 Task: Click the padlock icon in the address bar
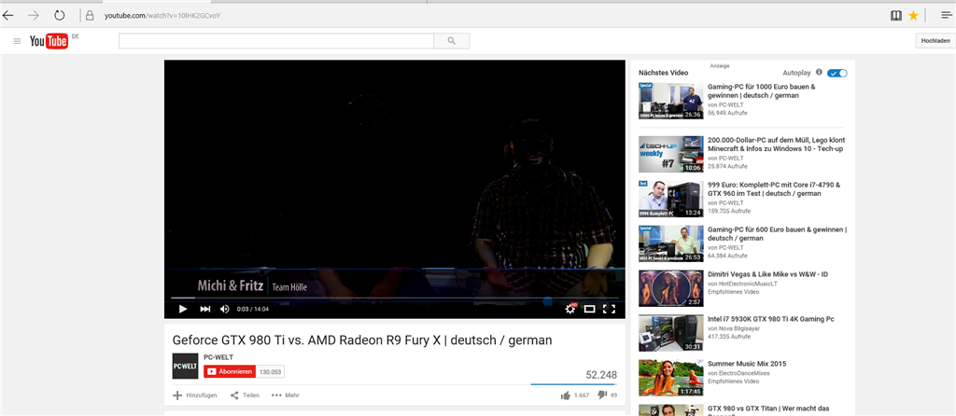click(x=90, y=15)
